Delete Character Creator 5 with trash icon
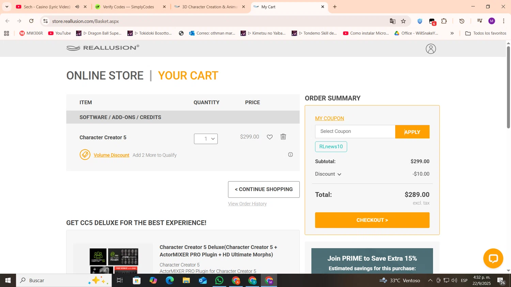The width and height of the screenshot is (511, 287). pyautogui.click(x=283, y=137)
